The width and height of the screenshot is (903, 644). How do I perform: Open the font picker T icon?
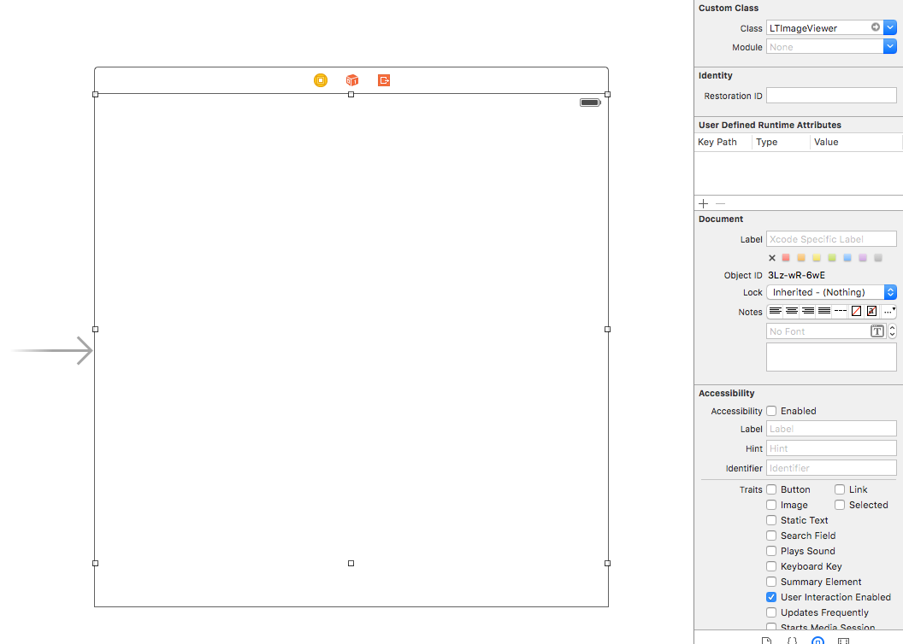[876, 331]
